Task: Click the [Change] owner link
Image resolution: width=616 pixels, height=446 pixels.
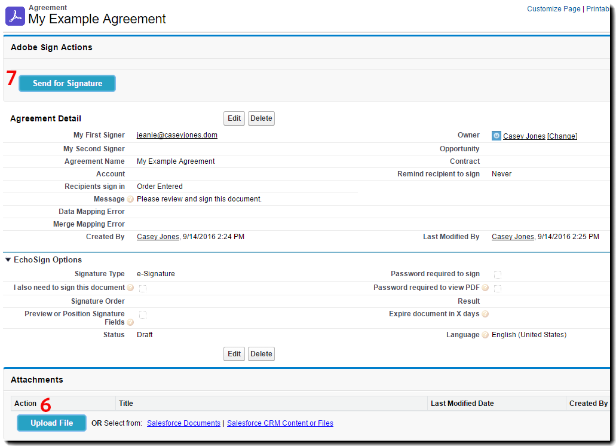Action: 562,136
